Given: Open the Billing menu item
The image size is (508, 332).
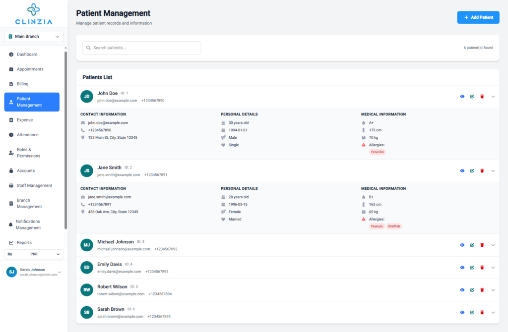Looking at the screenshot, I should pyautogui.click(x=22, y=84).
